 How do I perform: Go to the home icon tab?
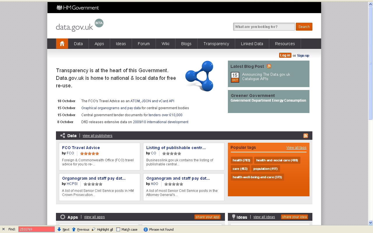(62, 44)
